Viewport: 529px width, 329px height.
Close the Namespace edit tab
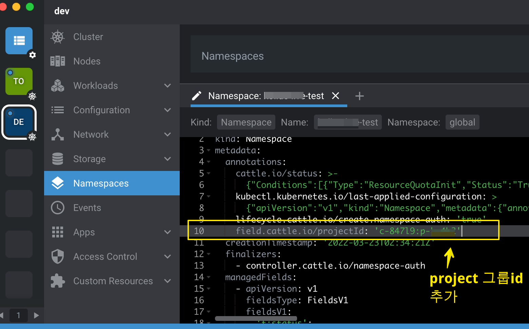335,96
